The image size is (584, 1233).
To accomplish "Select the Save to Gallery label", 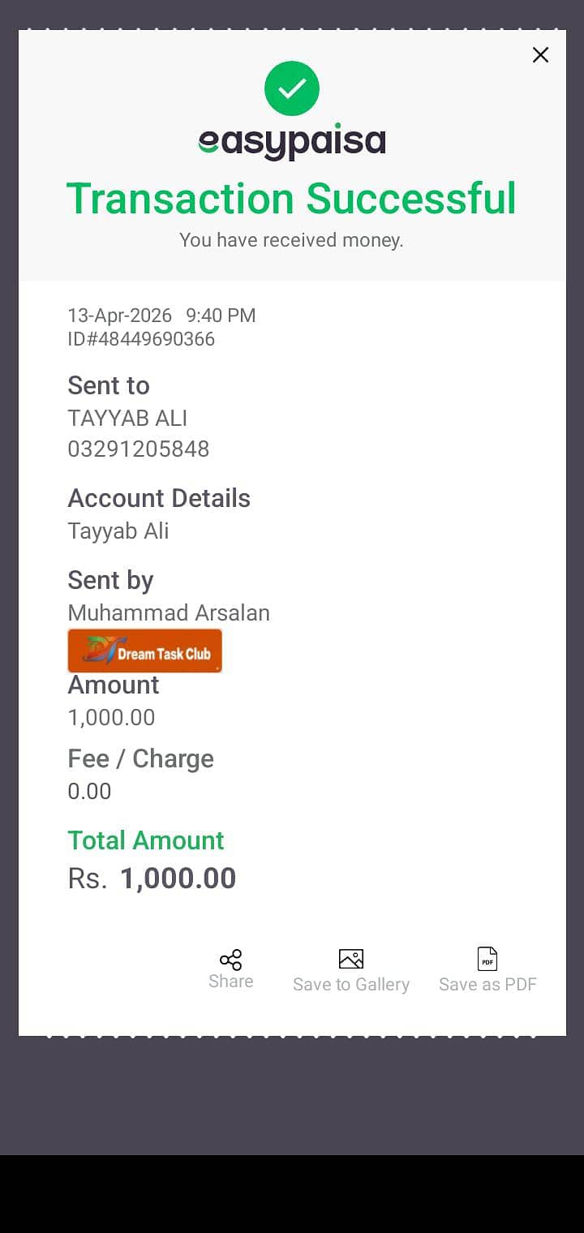I will [x=351, y=985].
